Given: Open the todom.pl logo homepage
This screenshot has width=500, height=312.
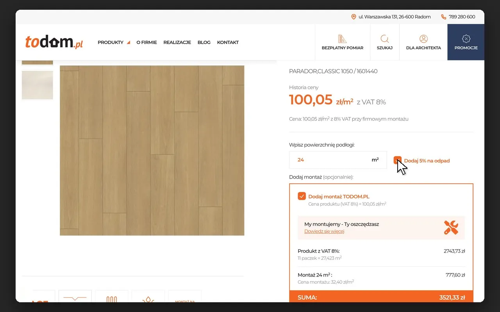Looking at the screenshot, I should click(x=54, y=42).
